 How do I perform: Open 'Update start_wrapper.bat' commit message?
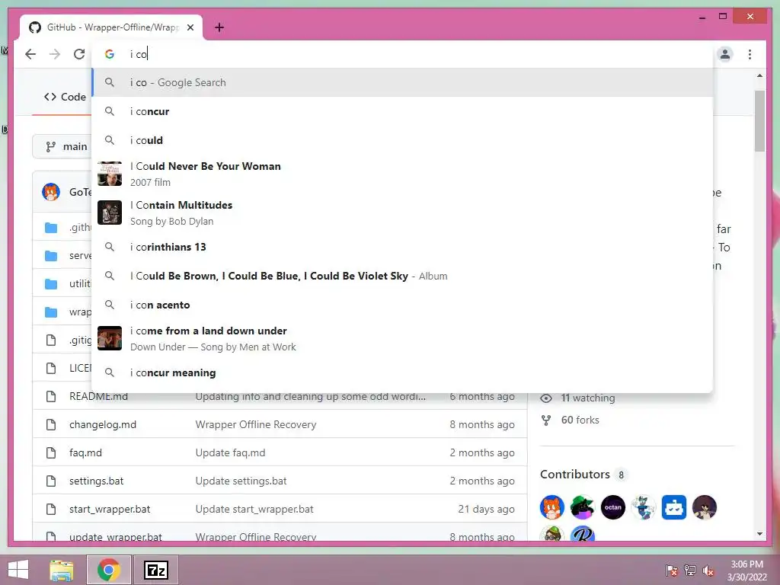point(254,509)
